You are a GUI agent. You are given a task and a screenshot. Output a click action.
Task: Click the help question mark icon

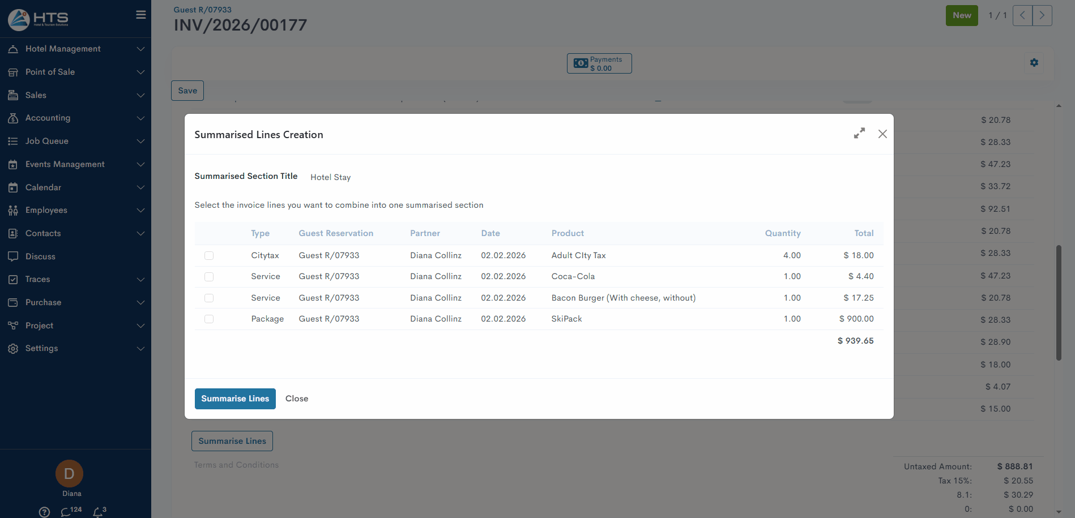click(x=44, y=512)
